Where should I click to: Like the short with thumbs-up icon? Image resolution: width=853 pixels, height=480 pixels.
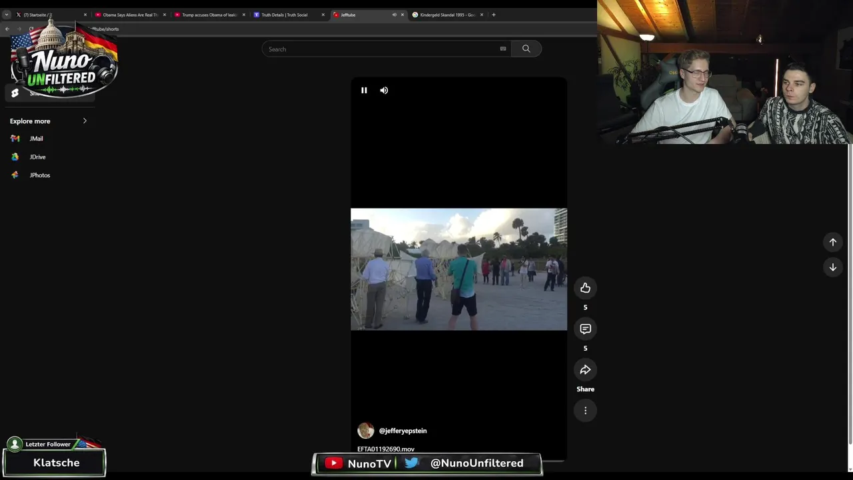point(585,288)
